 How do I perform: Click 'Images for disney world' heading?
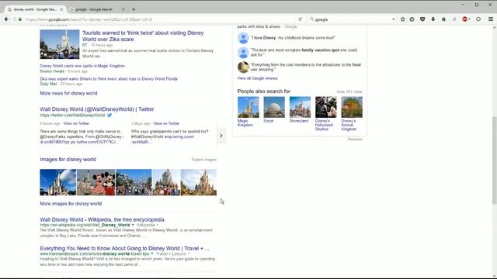68,160
